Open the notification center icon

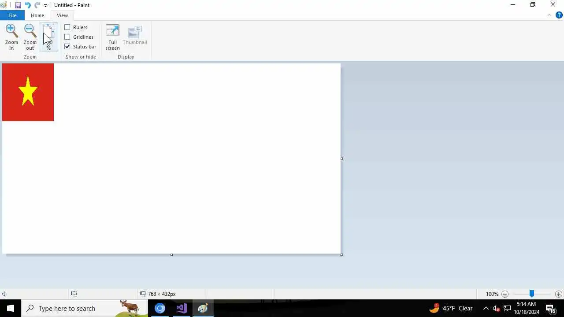point(551,308)
